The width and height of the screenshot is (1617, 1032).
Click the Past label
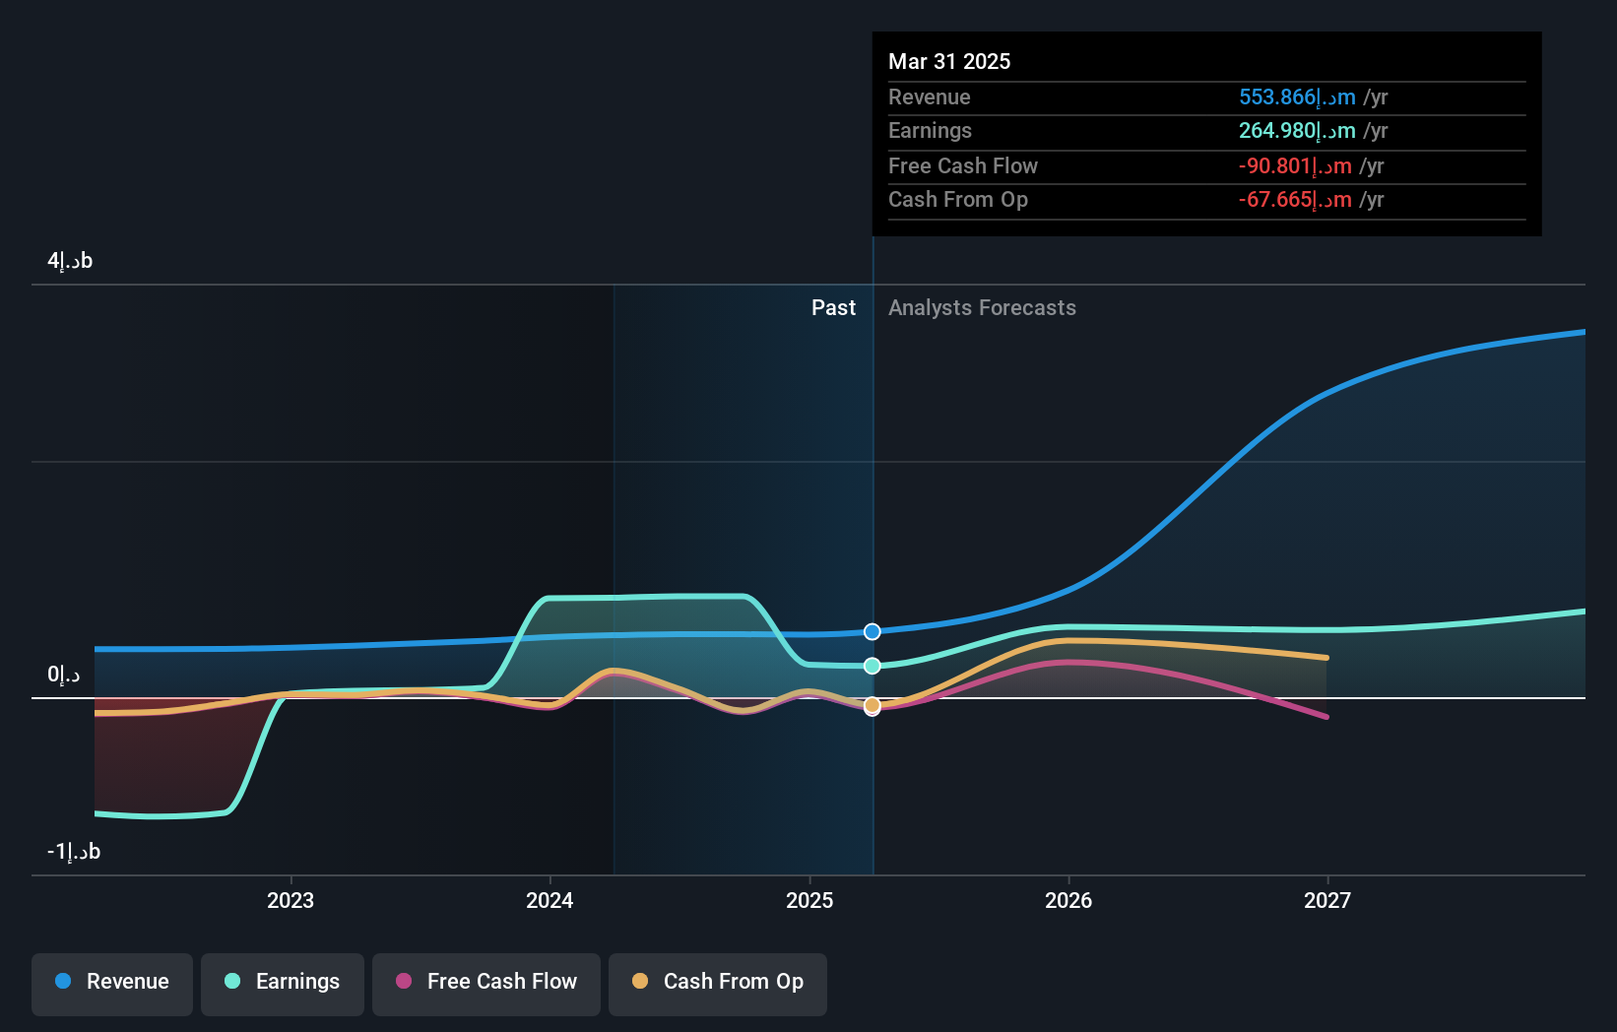pyautogui.click(x=833, y=307)
